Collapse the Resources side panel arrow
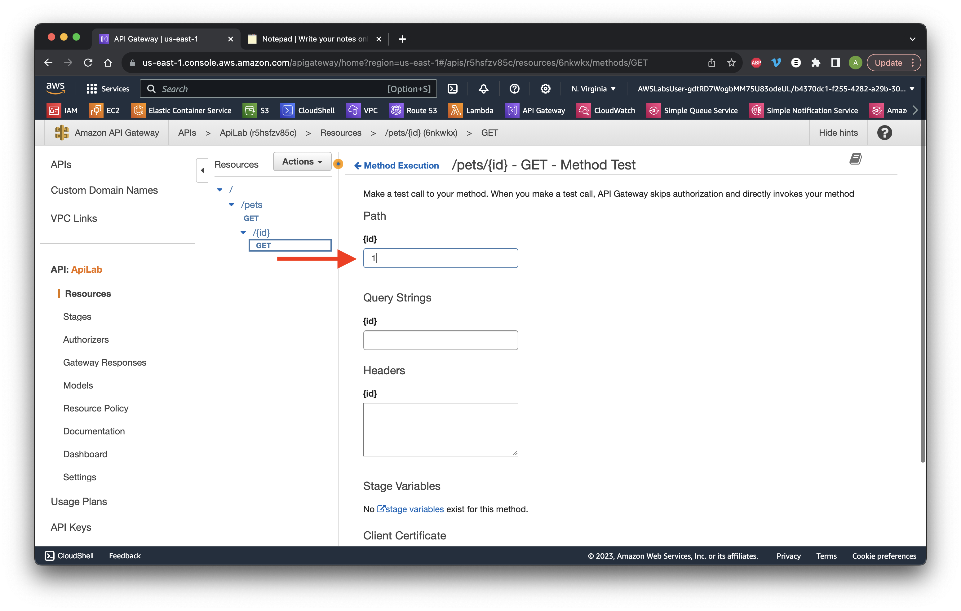Screen dimensions: 961x611 [x=202, y=170]
